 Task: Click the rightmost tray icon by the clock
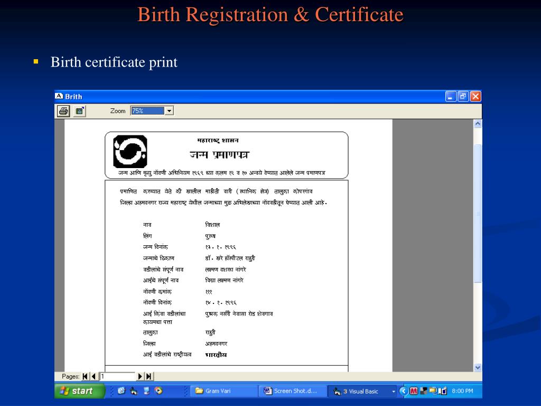point(443,391)
